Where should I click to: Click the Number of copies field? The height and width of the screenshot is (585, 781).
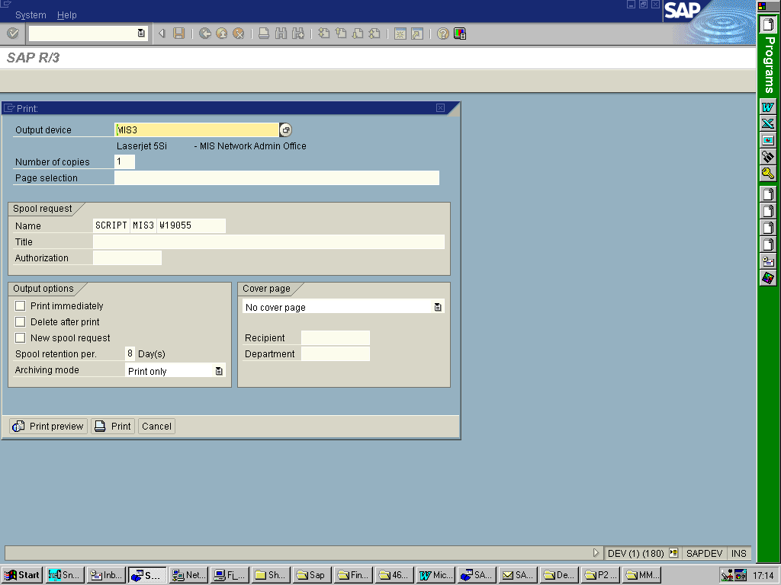[x=124, y=161]
